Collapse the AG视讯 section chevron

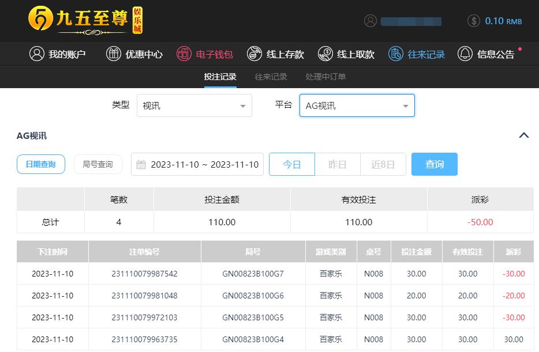click(523, 135)
